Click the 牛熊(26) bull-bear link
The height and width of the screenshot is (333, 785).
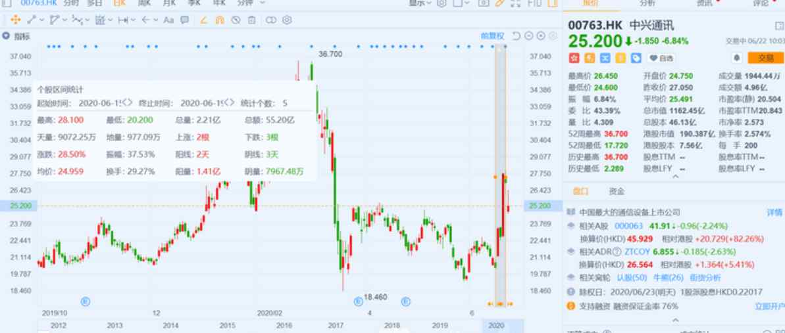click(x=668, y=277)
